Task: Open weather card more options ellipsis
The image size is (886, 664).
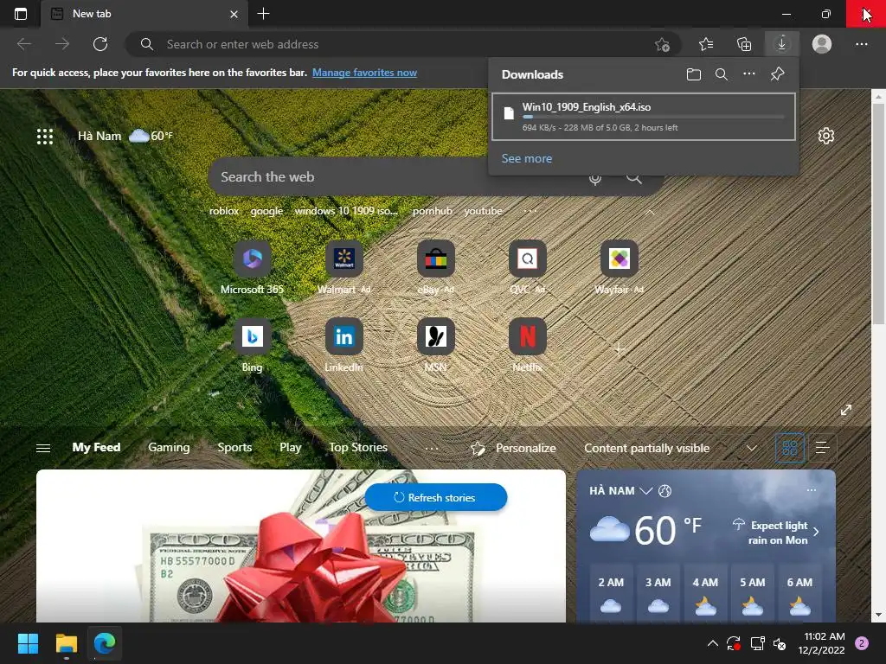Action: coord(812,490)
